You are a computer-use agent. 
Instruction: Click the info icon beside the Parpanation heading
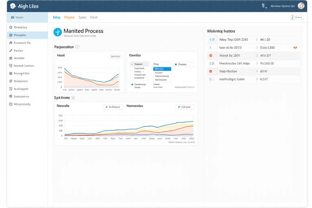[78, 47]
